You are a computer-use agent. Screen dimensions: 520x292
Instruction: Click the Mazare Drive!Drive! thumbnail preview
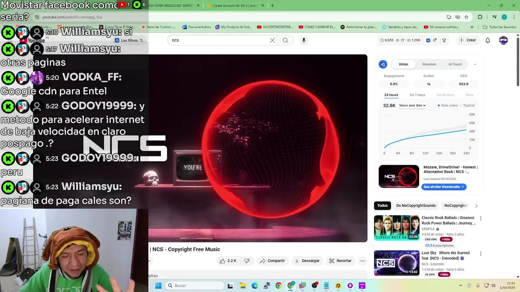(x=399, y=176)
